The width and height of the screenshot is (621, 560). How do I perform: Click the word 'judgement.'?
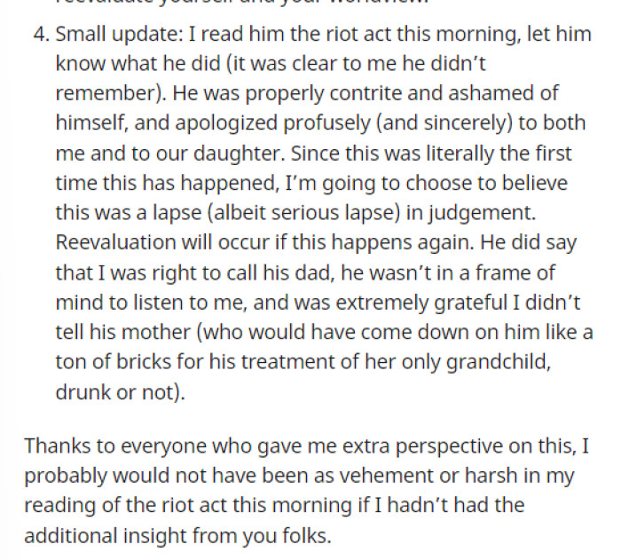[x=482, y=214]
